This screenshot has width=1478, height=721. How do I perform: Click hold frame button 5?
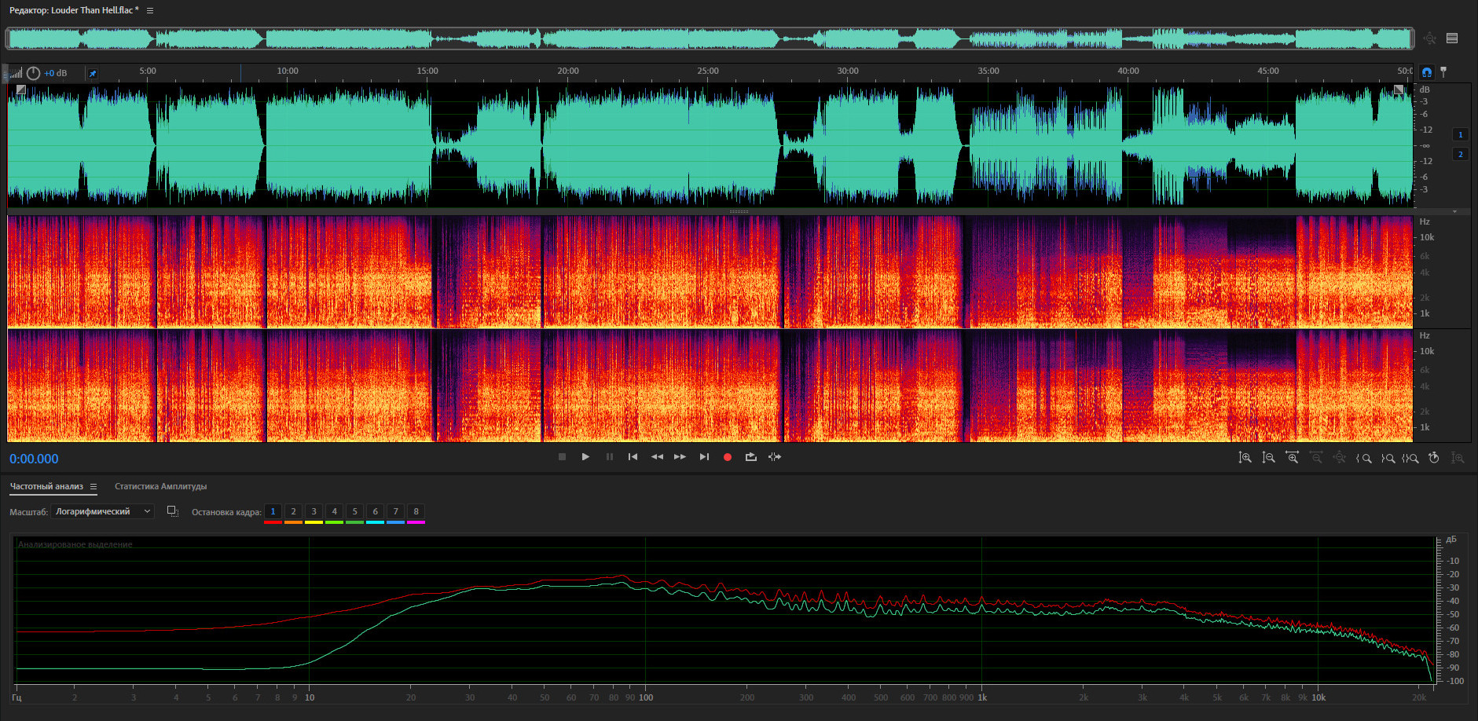pyautogui.click(x=354, y=512)
